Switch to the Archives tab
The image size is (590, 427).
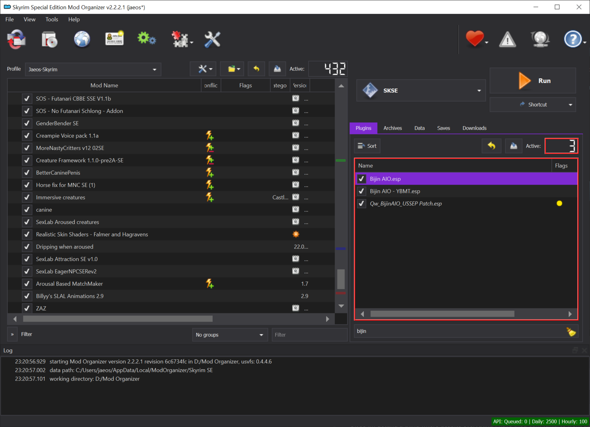[393, 128]
